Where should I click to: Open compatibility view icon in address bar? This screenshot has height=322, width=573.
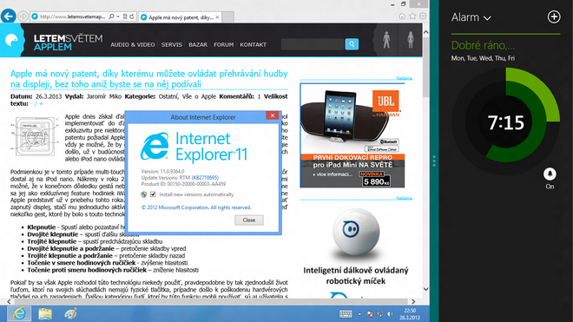click(125, 16)
